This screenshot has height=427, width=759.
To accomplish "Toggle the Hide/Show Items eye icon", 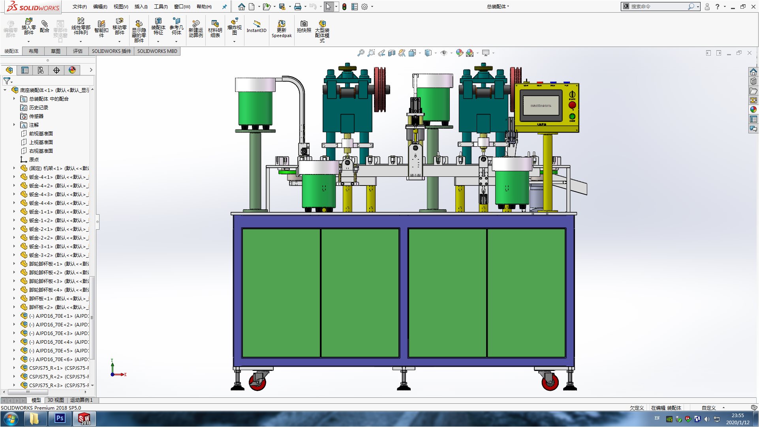I will coord(444,53).
